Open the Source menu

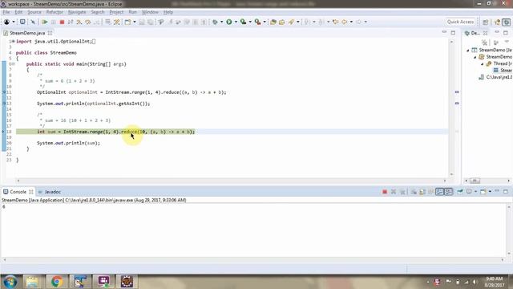pyautogui.click(x=34, y=12)
